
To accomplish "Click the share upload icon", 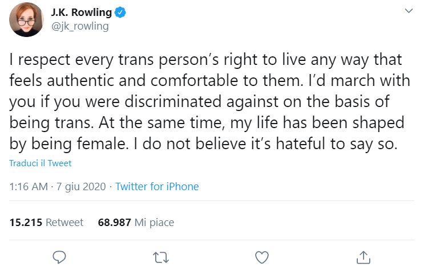I will pos(363,257).
